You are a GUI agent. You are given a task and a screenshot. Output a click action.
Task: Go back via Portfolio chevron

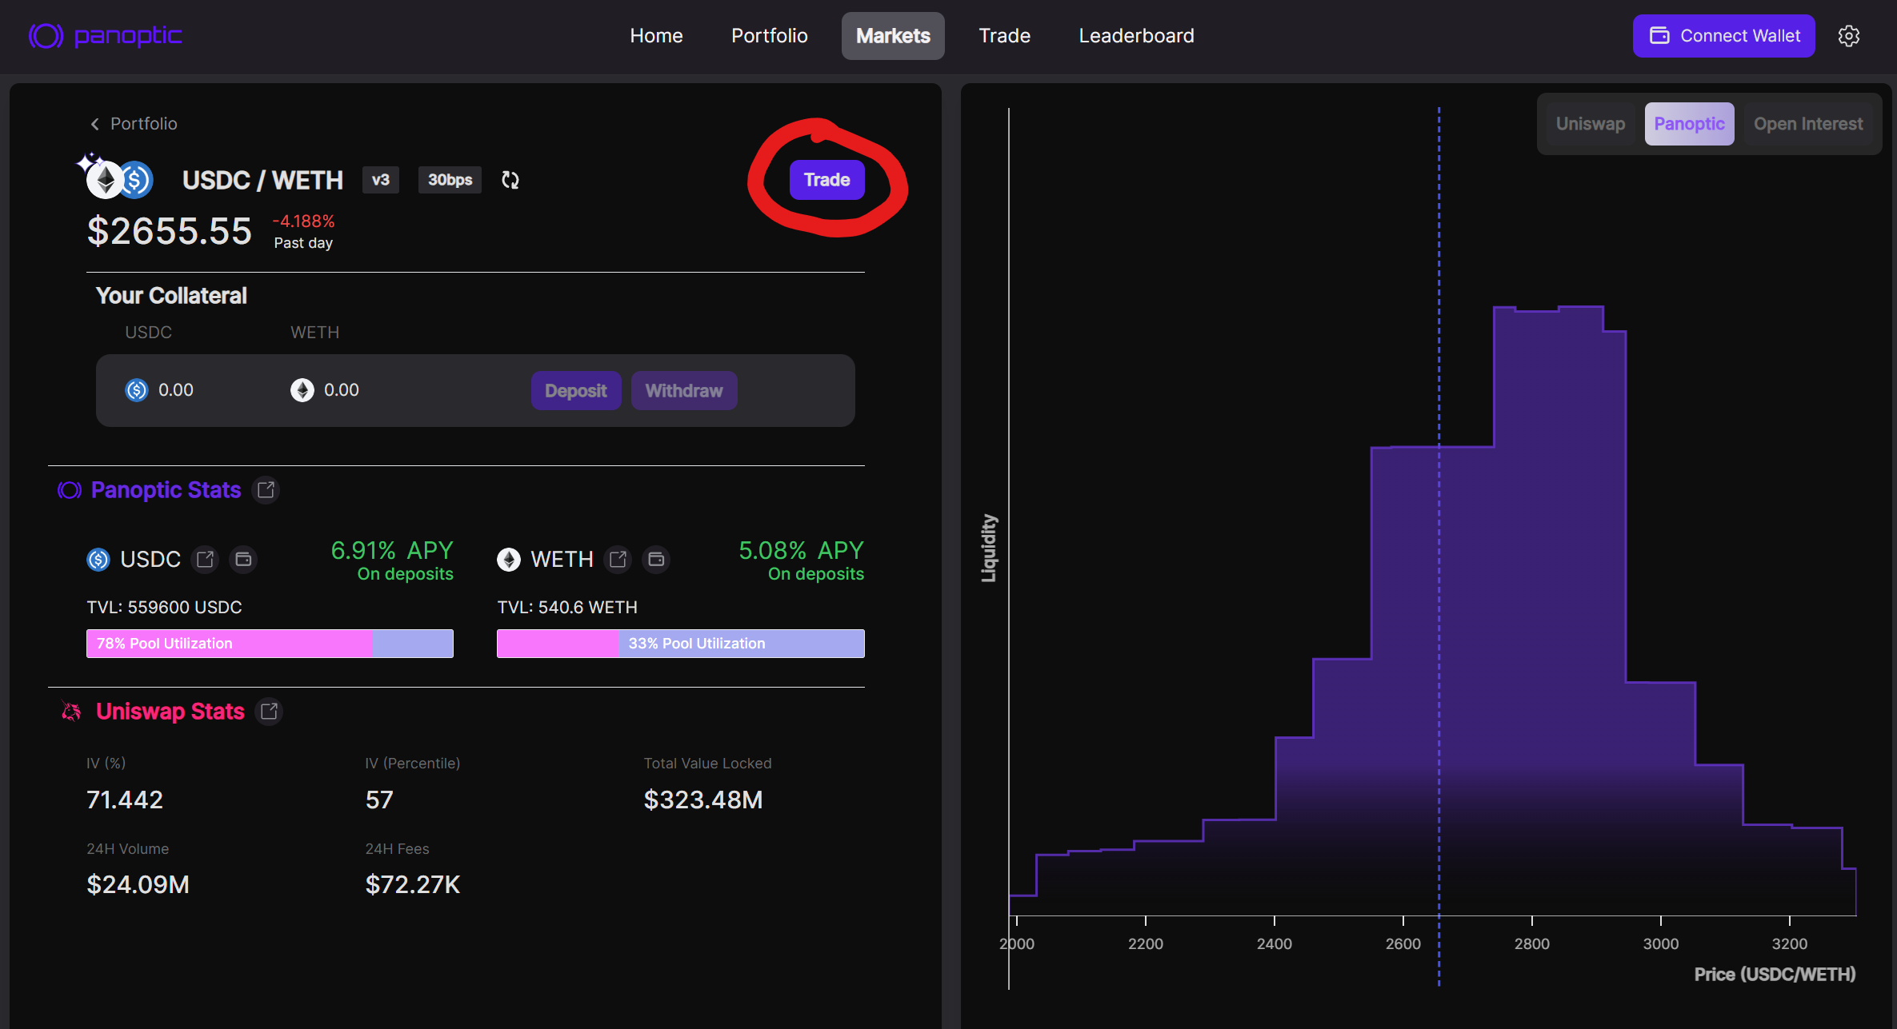point(95,124)
